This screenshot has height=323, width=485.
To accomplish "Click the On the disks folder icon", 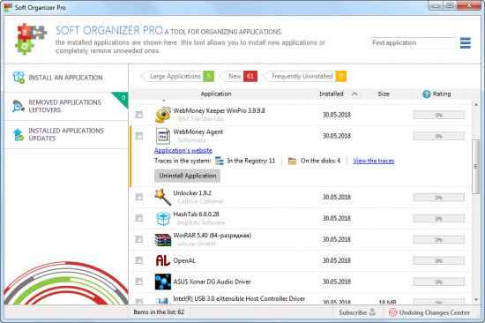I will (292, 161).
